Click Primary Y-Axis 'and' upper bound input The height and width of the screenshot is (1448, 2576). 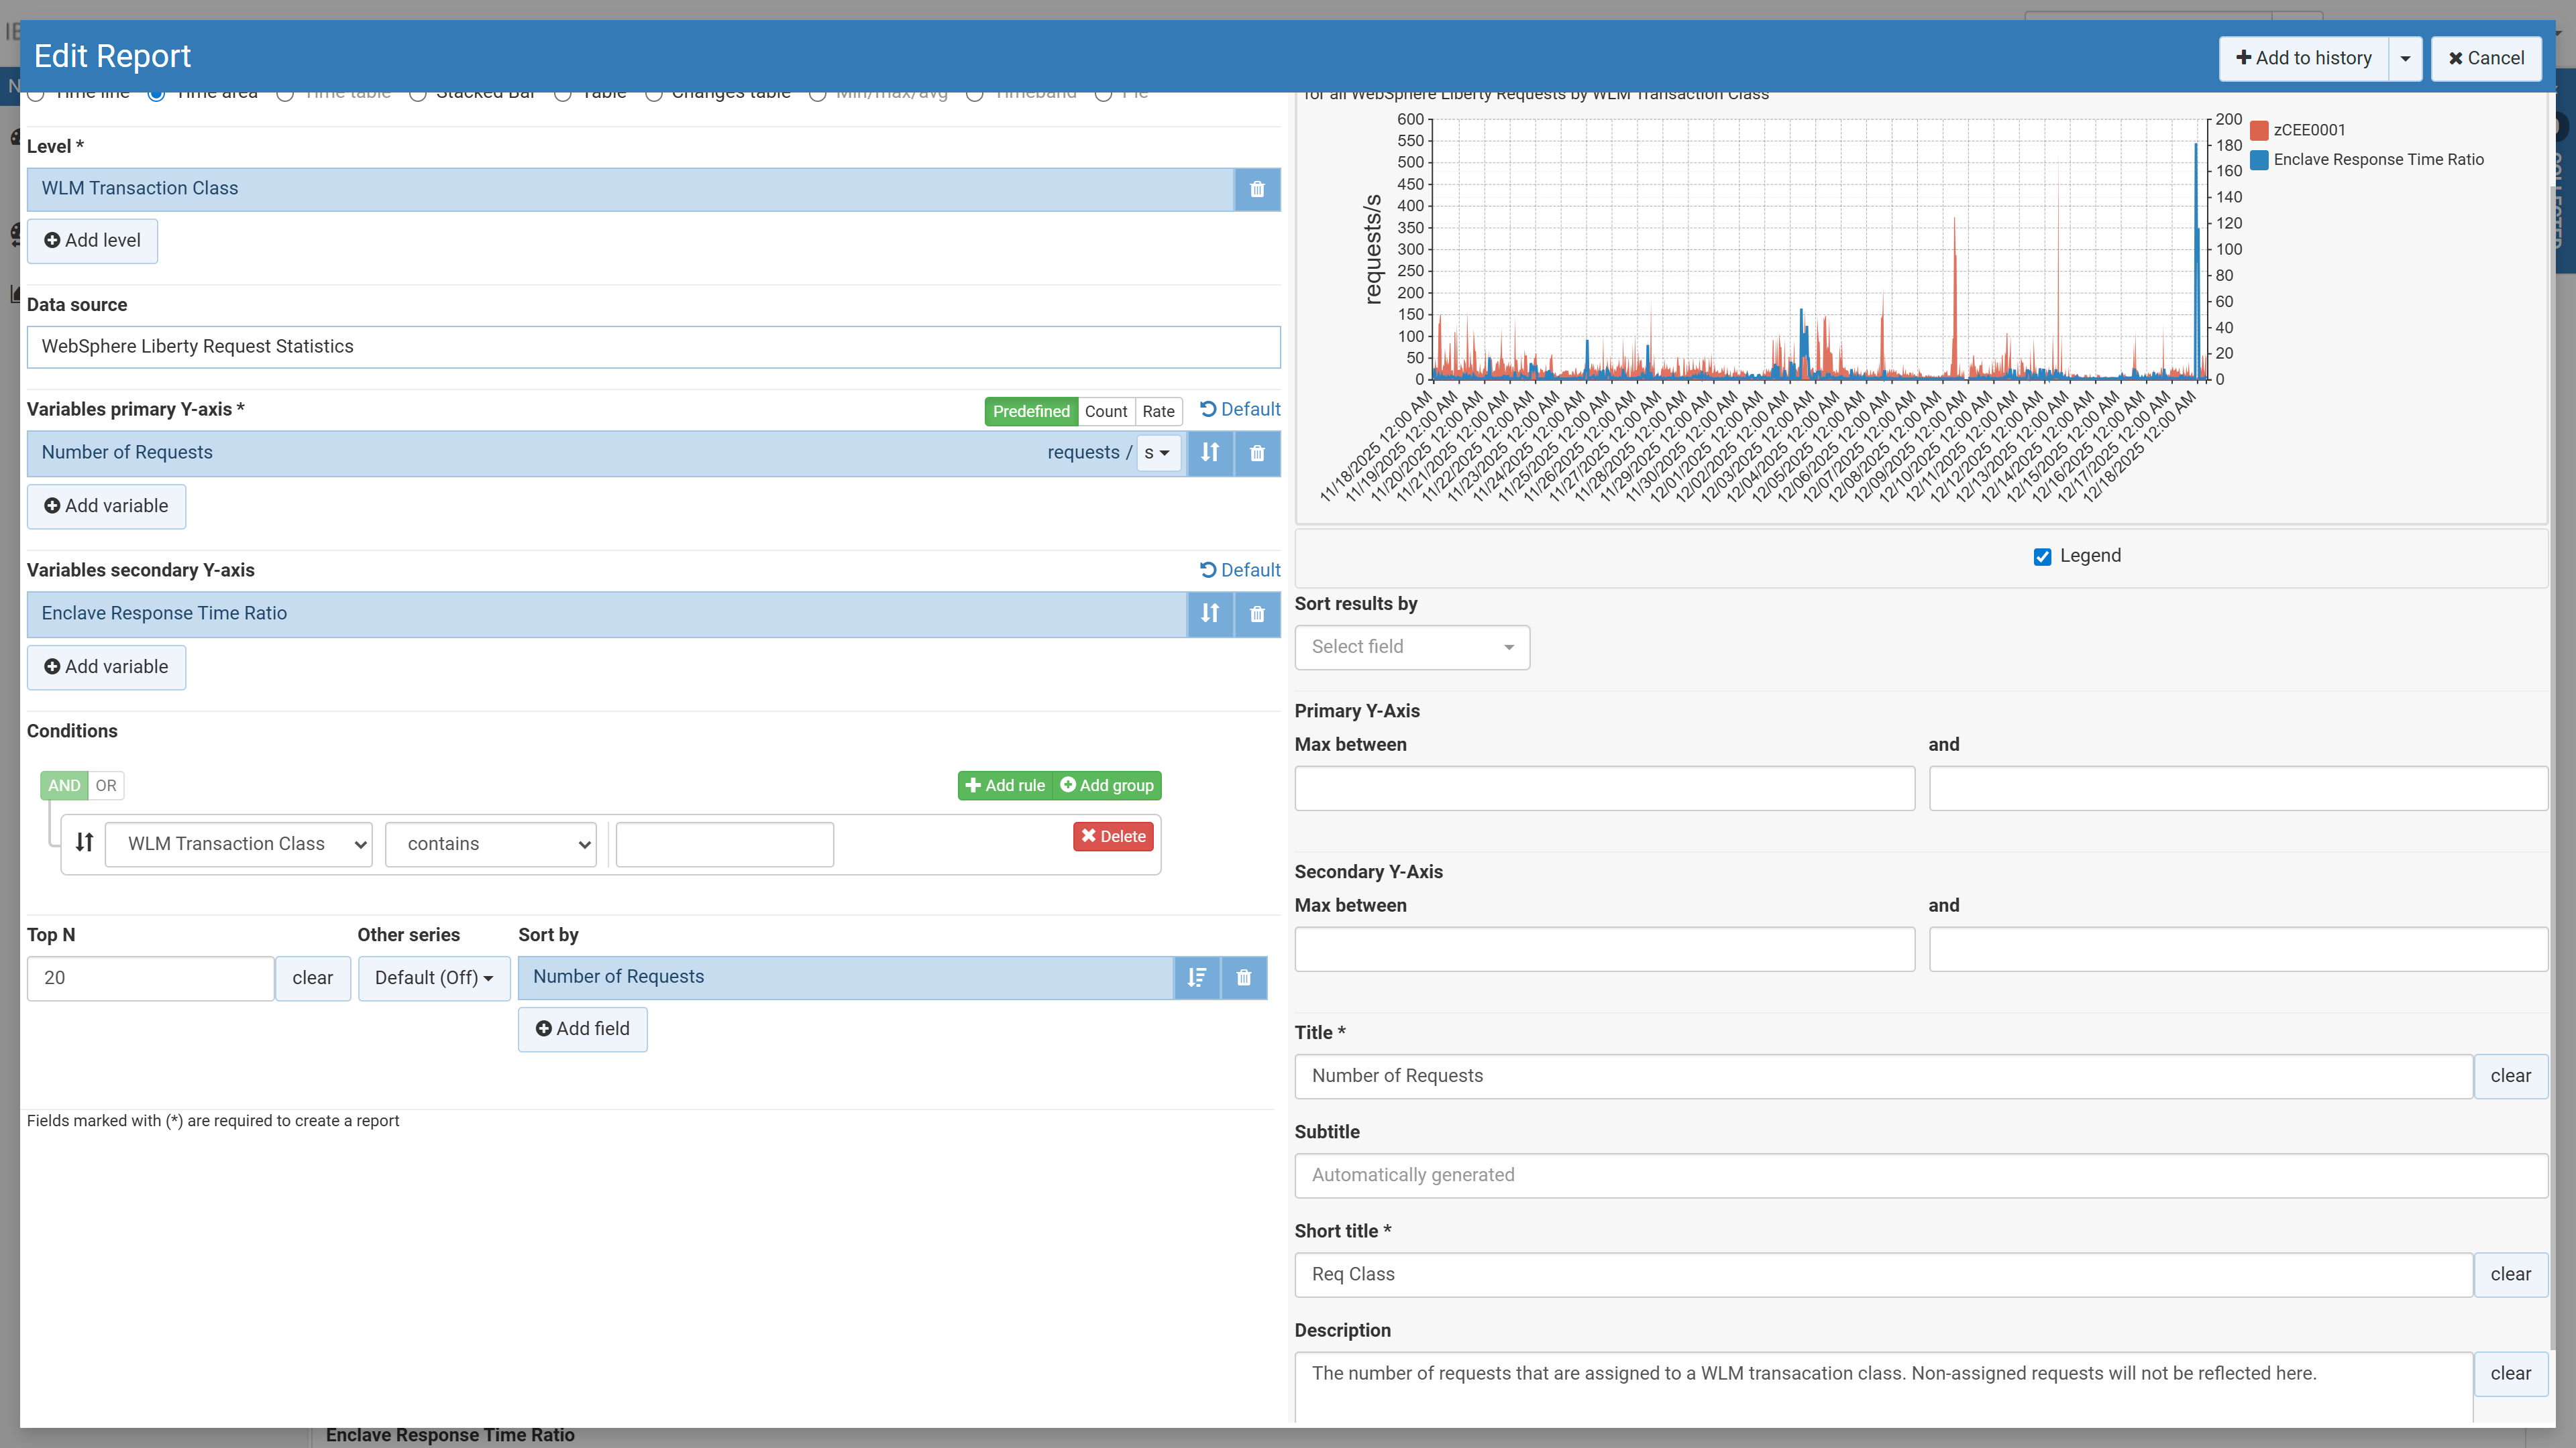2238,788
